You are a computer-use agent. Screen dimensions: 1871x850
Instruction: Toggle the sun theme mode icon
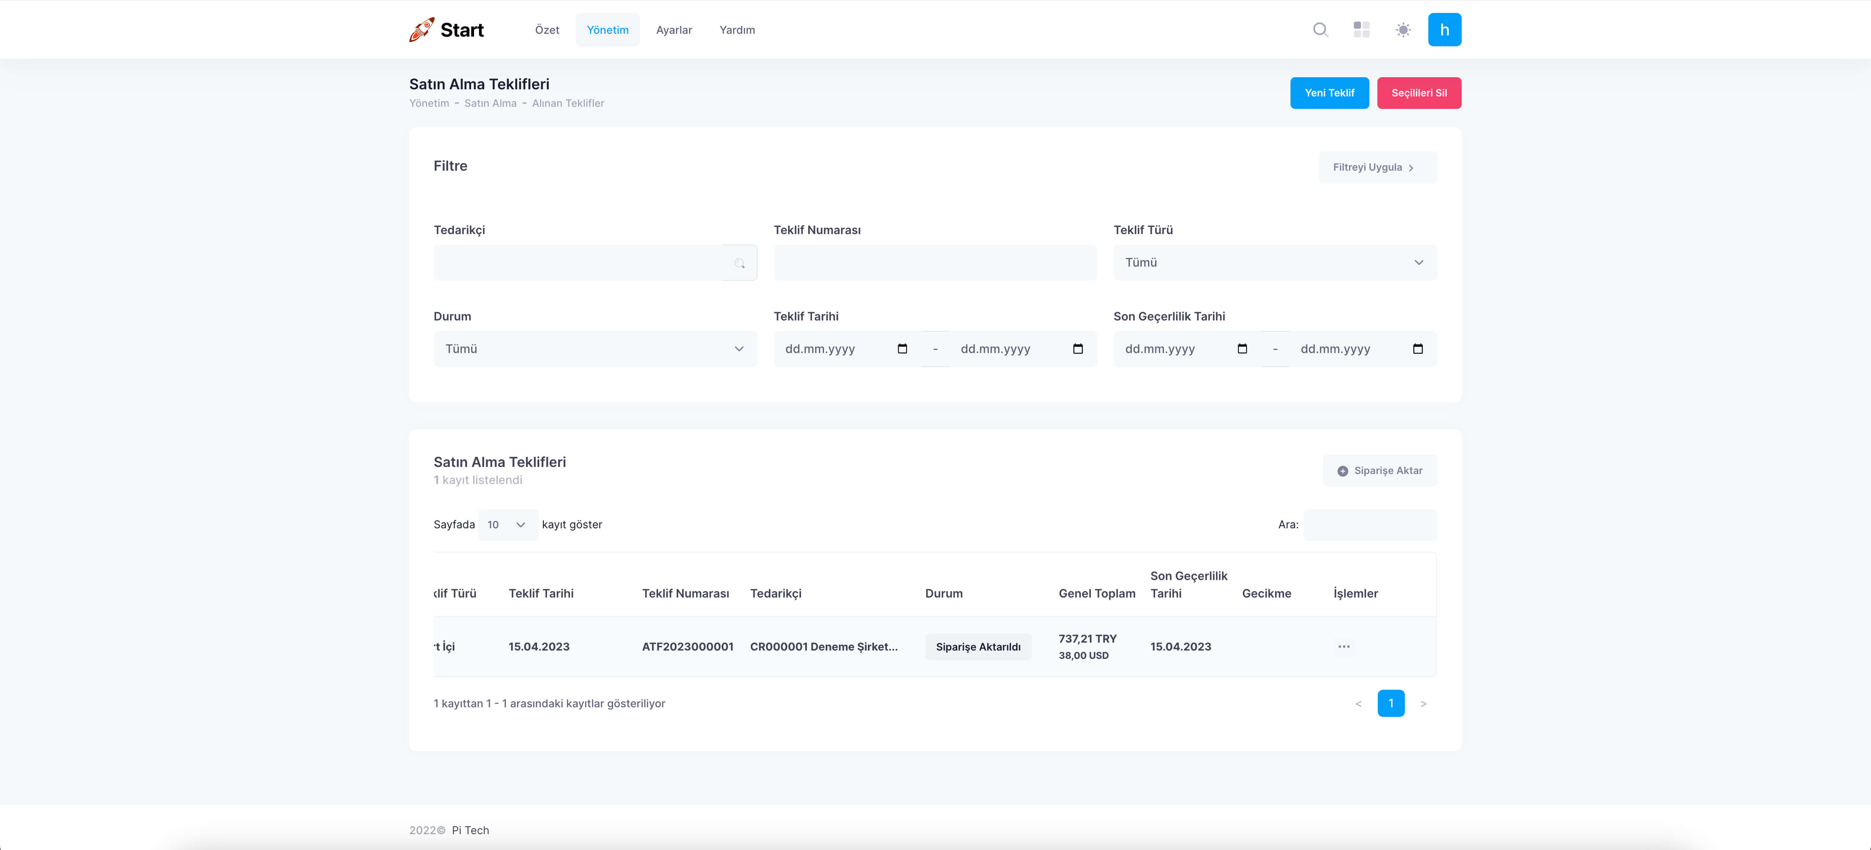click(x=1402, y=30)
